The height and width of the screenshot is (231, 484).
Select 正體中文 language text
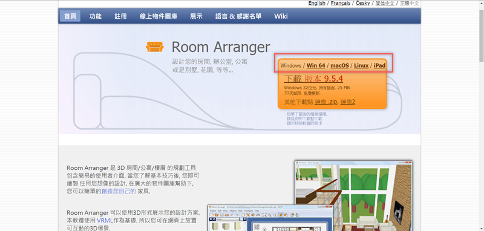(x=410, y=3)
